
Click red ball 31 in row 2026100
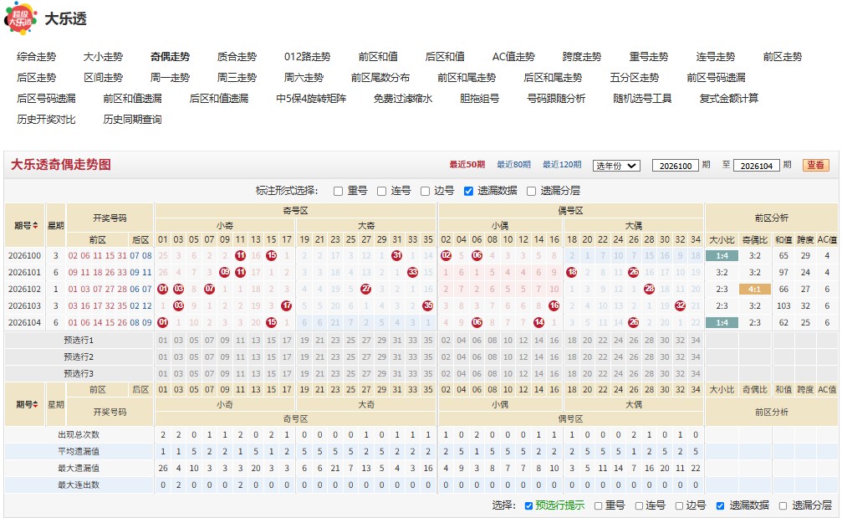point(397,256)
